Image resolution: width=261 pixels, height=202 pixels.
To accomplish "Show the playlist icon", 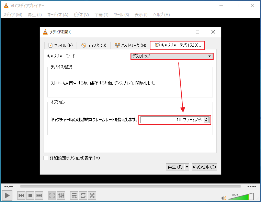I will 74,195.
